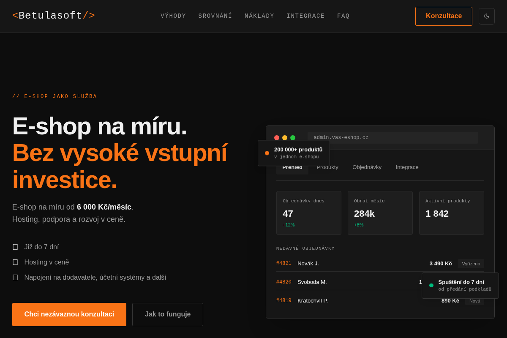The image size is (507, 338).
Task: Click customer name Novák J.
Action: (x=308, y=264)
